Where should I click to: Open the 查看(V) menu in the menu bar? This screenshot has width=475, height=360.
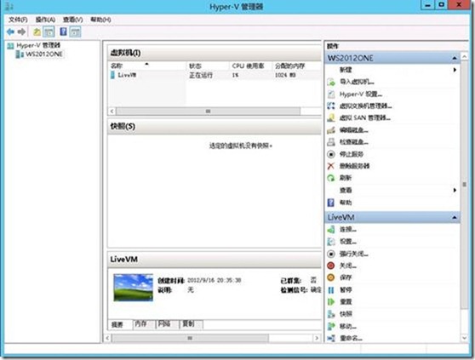pos(72,20)
